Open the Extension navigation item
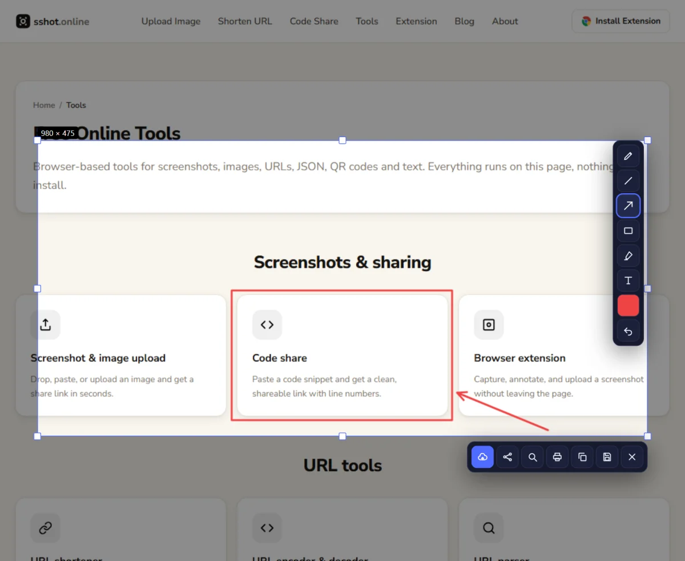The width and height of the screenshot is (685, 561). click(x=416, y=21)
